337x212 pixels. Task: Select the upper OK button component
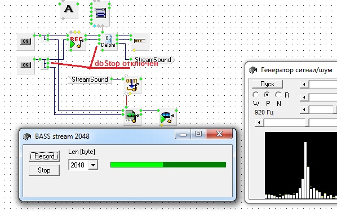[25, 41]
